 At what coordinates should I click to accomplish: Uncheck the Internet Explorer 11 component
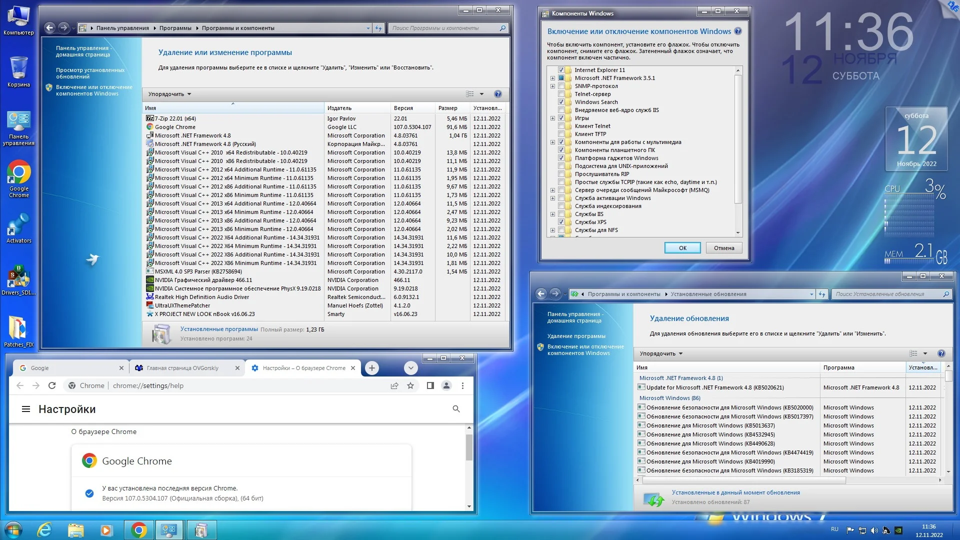561,70
